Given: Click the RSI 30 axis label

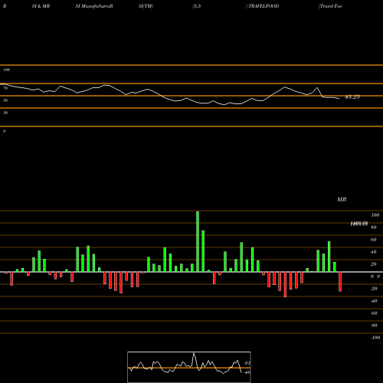Looking at the screenshot, I should click(5, 113).
